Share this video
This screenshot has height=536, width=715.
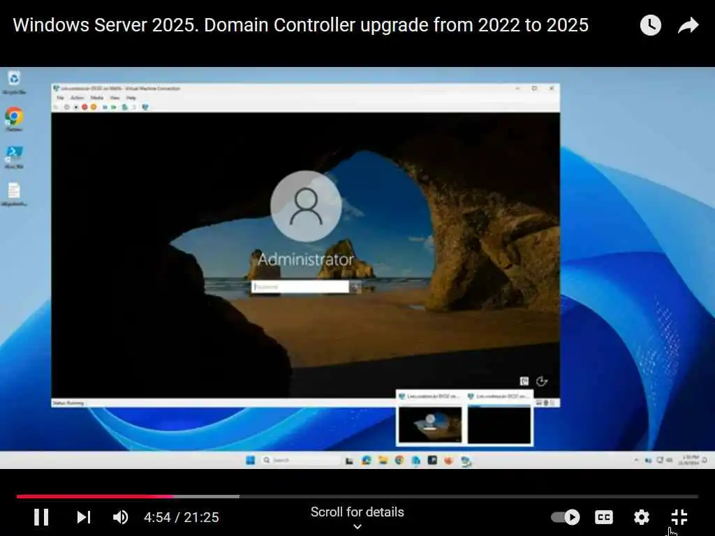tap(688, 25)
